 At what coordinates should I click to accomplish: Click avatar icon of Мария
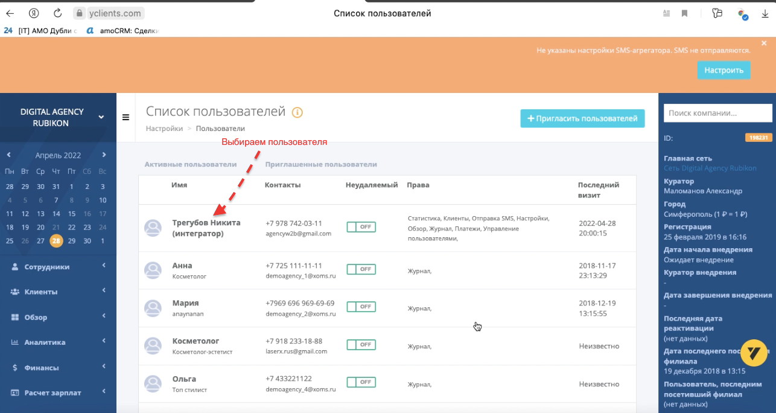pyautogui.click(x=153, y=308)
